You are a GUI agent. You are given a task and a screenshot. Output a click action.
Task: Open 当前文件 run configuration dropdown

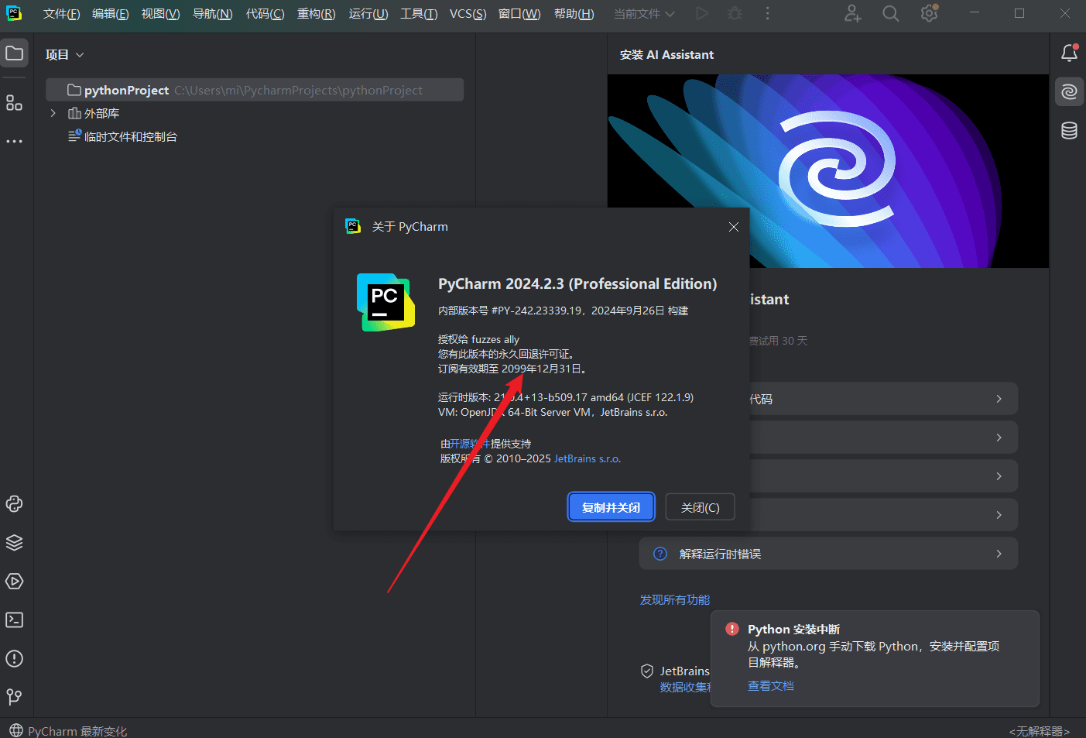(x=644, y=14)
